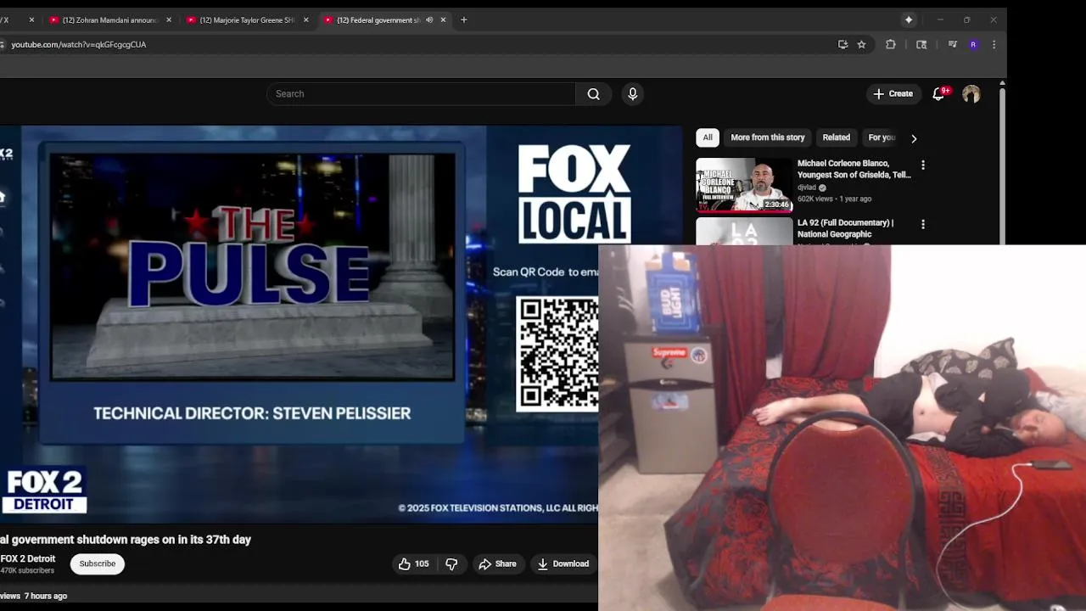The width and height of the screenshot is (1086, 611).
Task: Open a new browser tab
Action: (463, 20)
